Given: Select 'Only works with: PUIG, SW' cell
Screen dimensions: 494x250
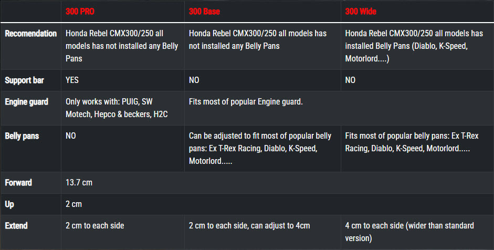Looking at the screenshot, I should 117,108.
